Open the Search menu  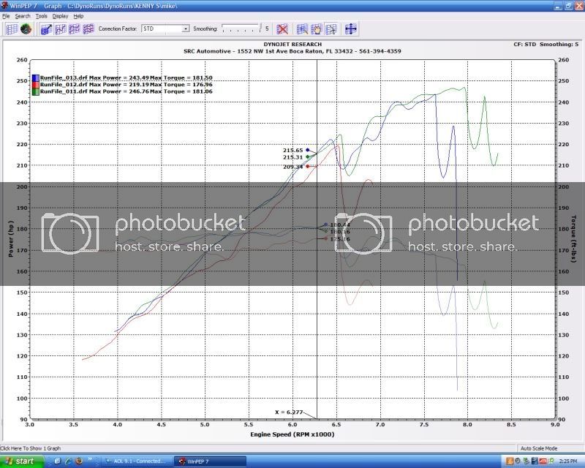pyautogui.click(x=23, y=16)
